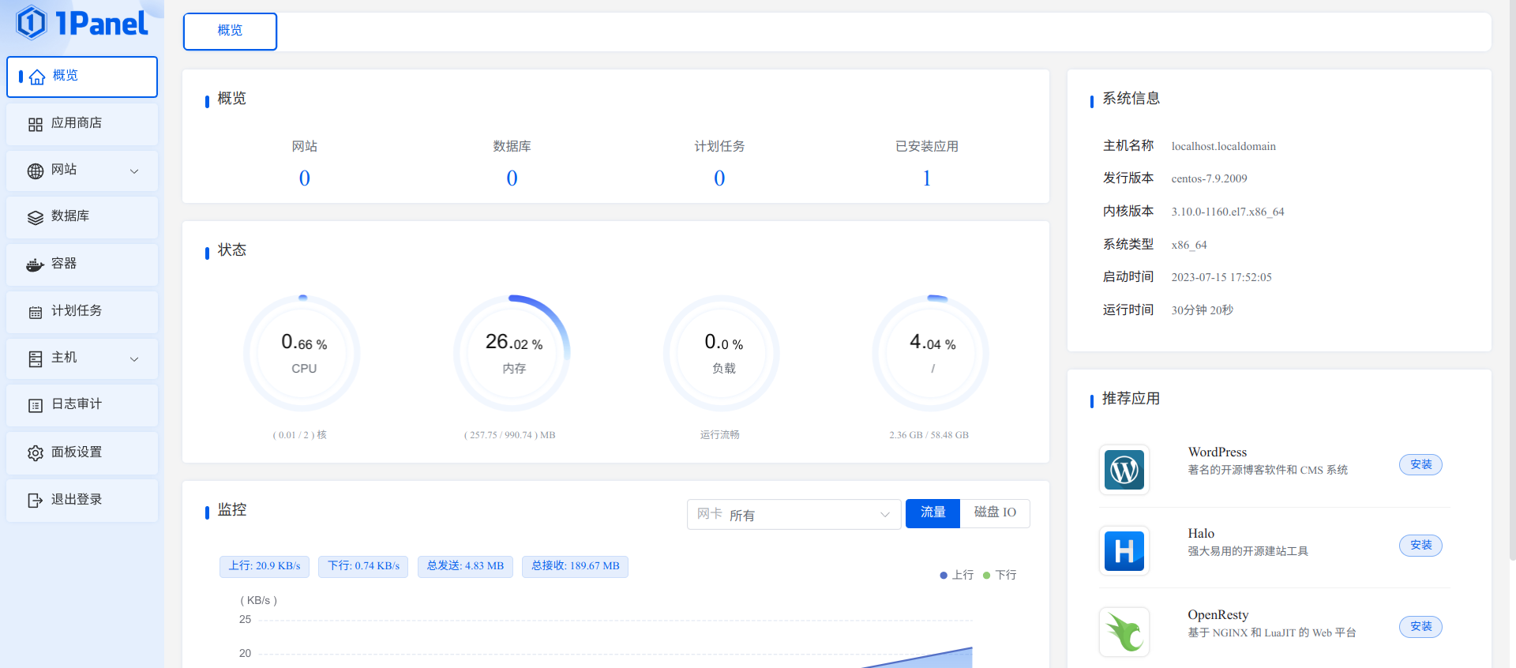Image resolution: width=1516 pixels, height=668 pixels.
Task: Click the 运行时间 30分钟 20秒 value
Action: point(1202,310)
